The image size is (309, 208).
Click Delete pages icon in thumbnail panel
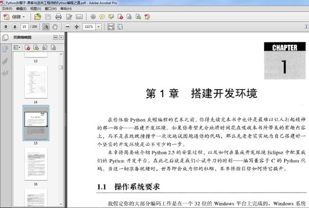(27, 47)
